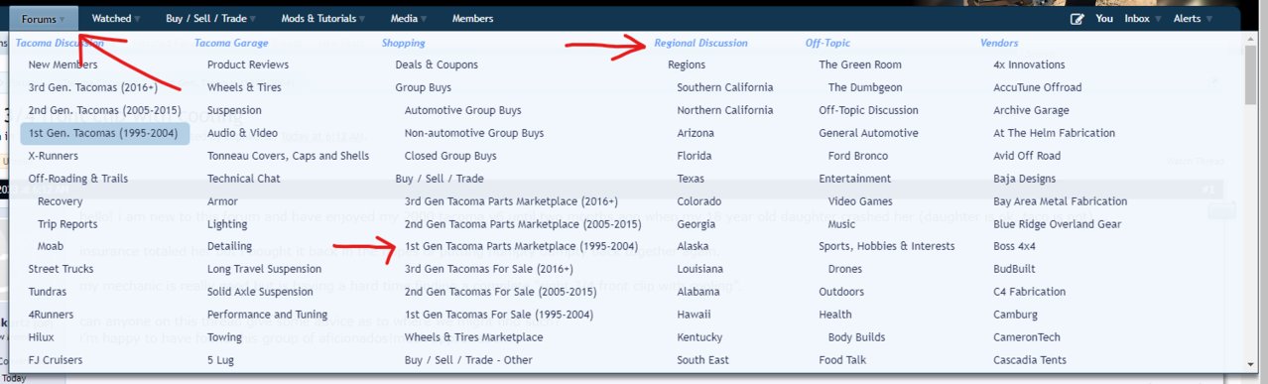Open the Members page

pos(472,19)
